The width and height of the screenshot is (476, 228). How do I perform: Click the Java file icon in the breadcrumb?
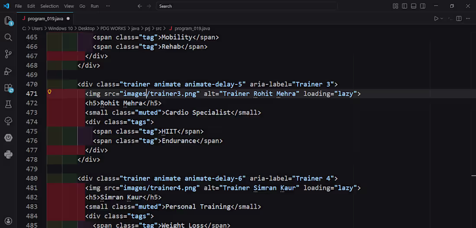170,28
